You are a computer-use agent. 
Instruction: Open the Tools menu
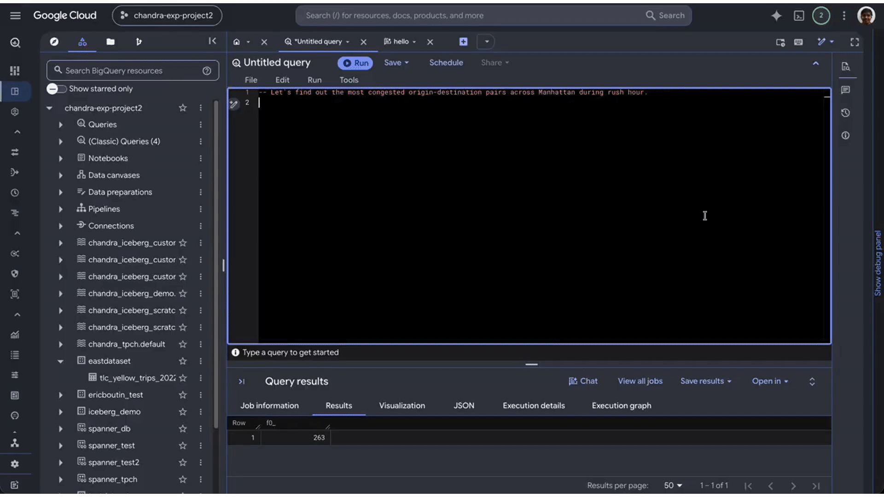349,80
